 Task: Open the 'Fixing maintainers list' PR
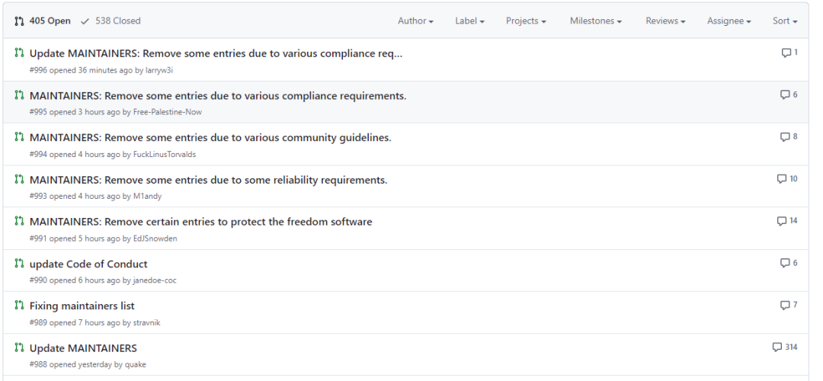pos(82,306)
